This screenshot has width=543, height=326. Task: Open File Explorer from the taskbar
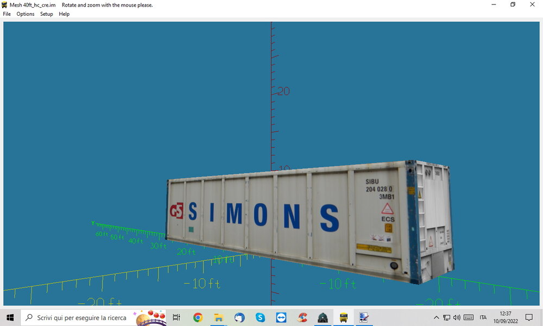pyautogui.click(x=218, y=317)
